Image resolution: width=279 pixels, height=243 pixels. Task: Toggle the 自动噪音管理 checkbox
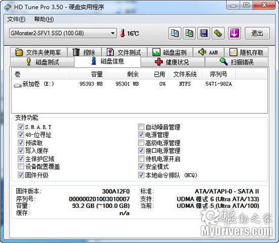141,127
